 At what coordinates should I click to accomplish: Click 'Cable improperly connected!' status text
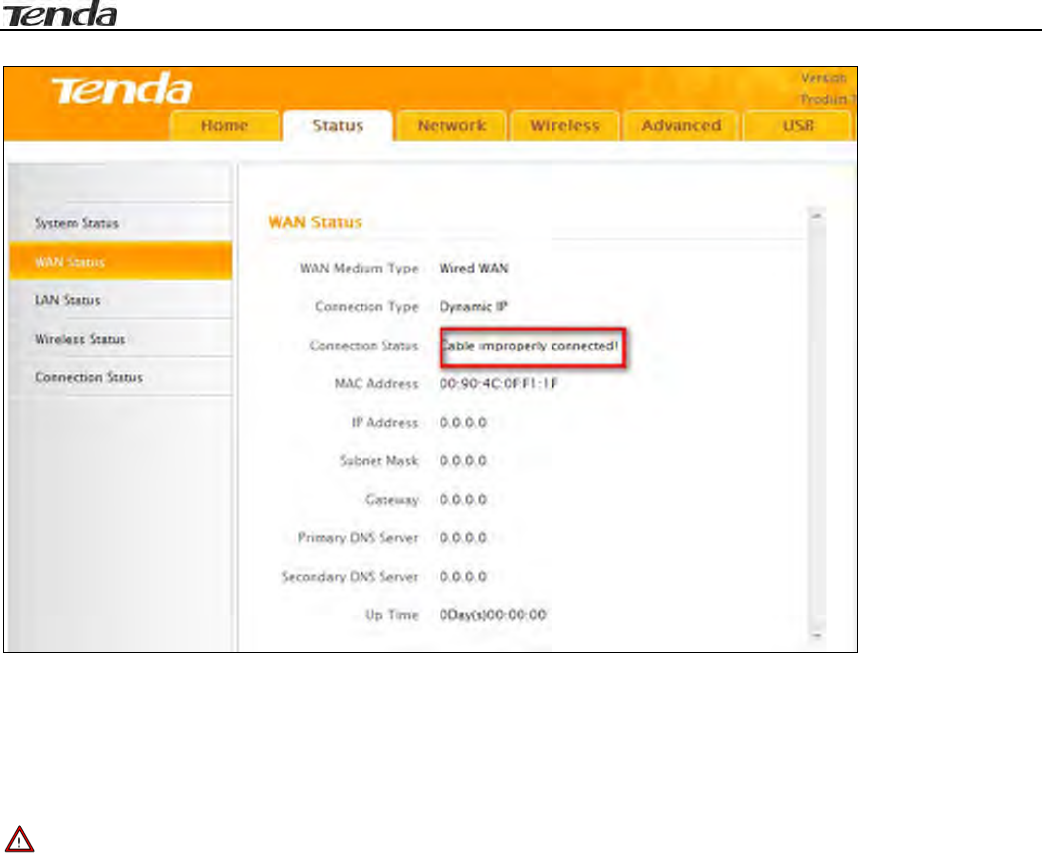click(531, 346)
